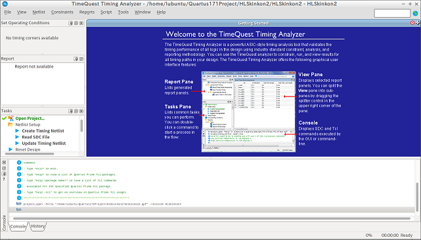Open the Reports menu

[87, 12]
